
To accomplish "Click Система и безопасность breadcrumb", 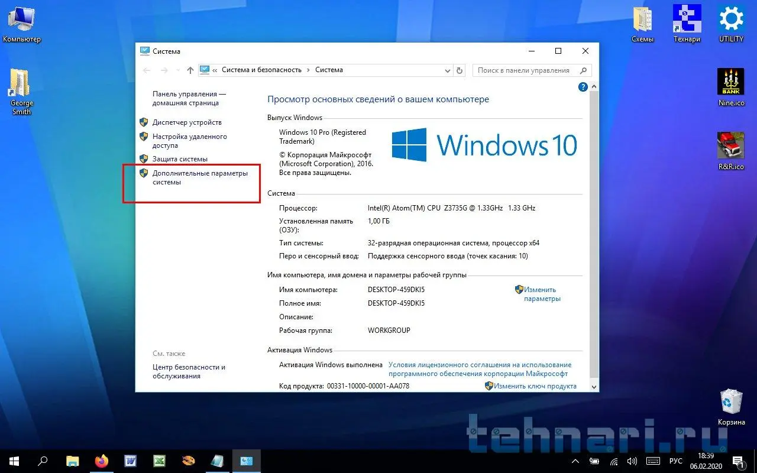I will pos(261,70).
